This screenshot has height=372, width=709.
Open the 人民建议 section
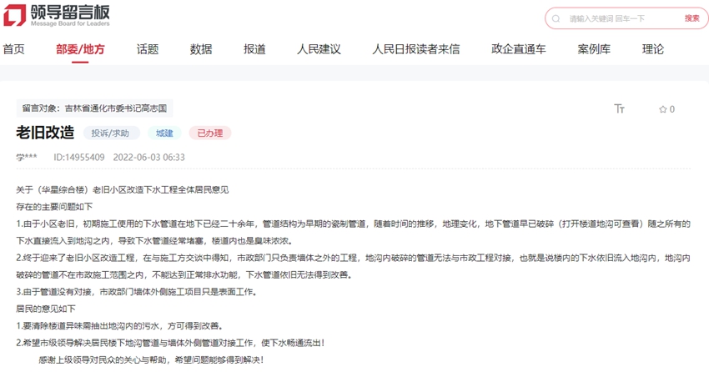coord(319,49)
